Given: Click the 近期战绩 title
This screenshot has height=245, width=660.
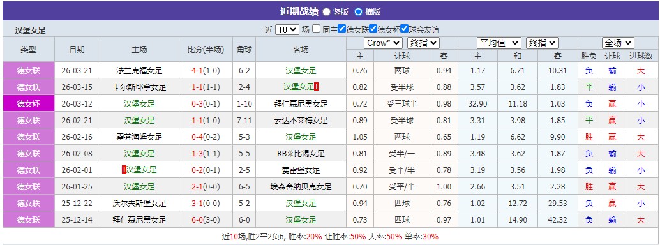Looking at the screenshot, I should coord(299,11).
